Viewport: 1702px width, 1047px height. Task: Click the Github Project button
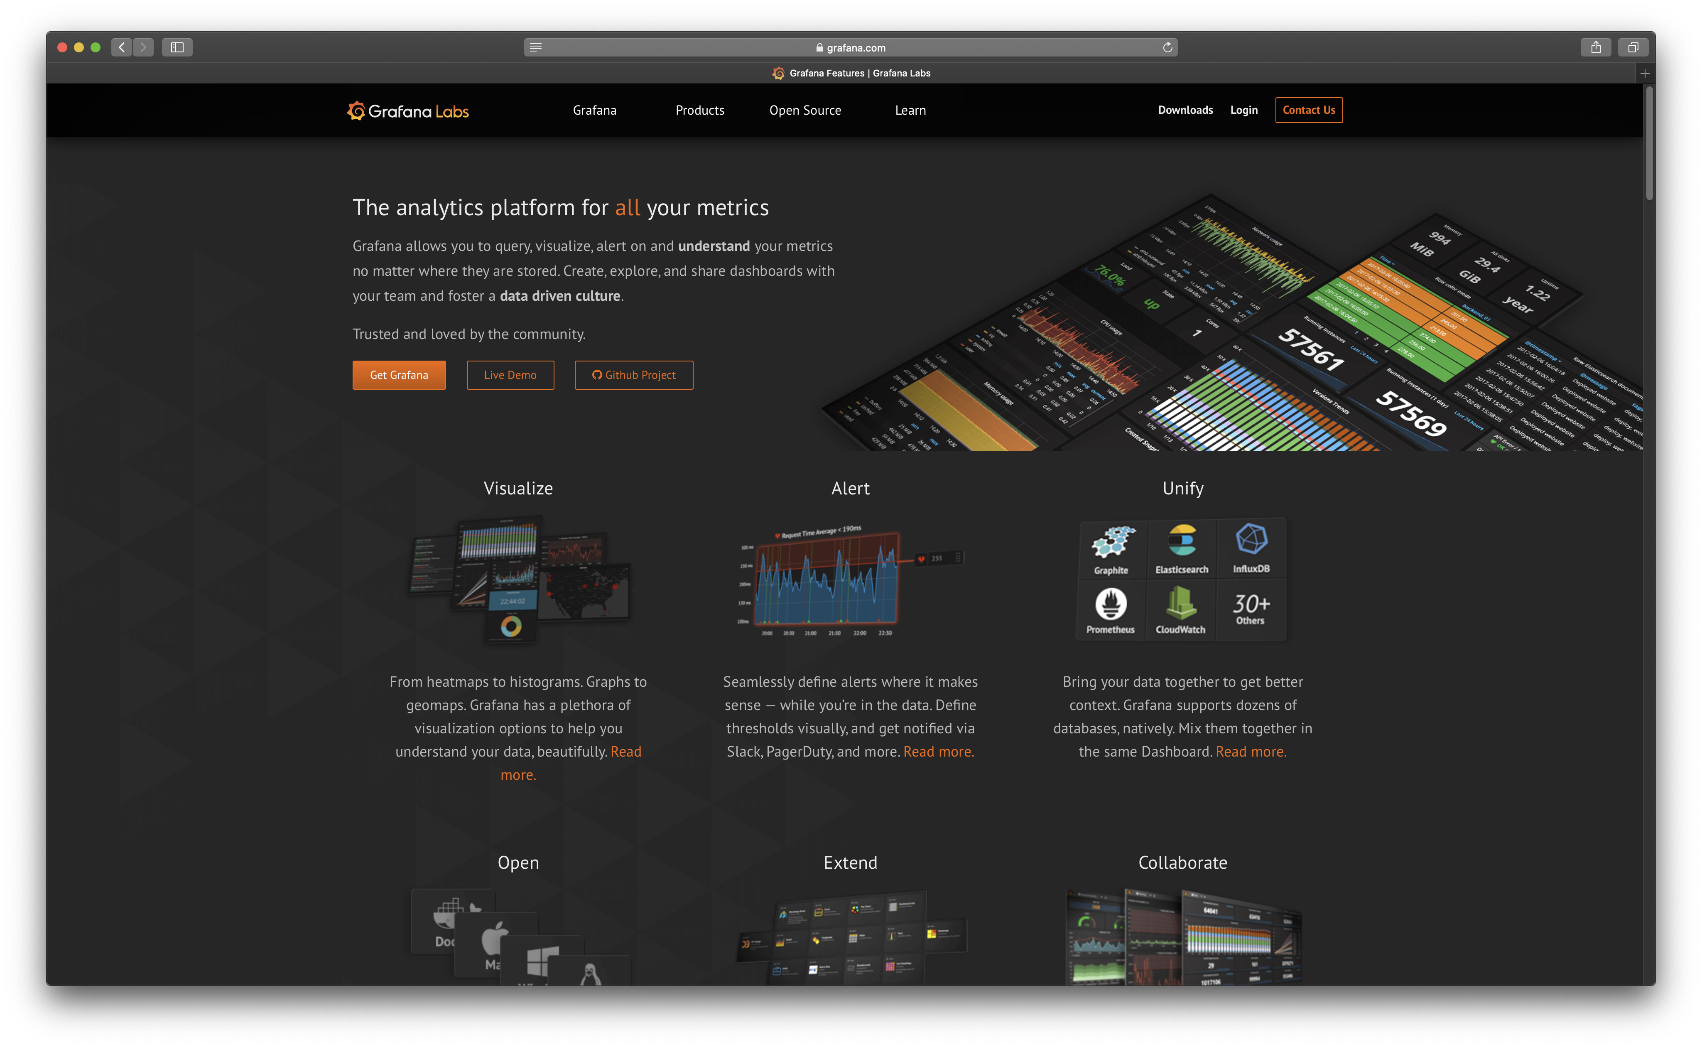633,375
